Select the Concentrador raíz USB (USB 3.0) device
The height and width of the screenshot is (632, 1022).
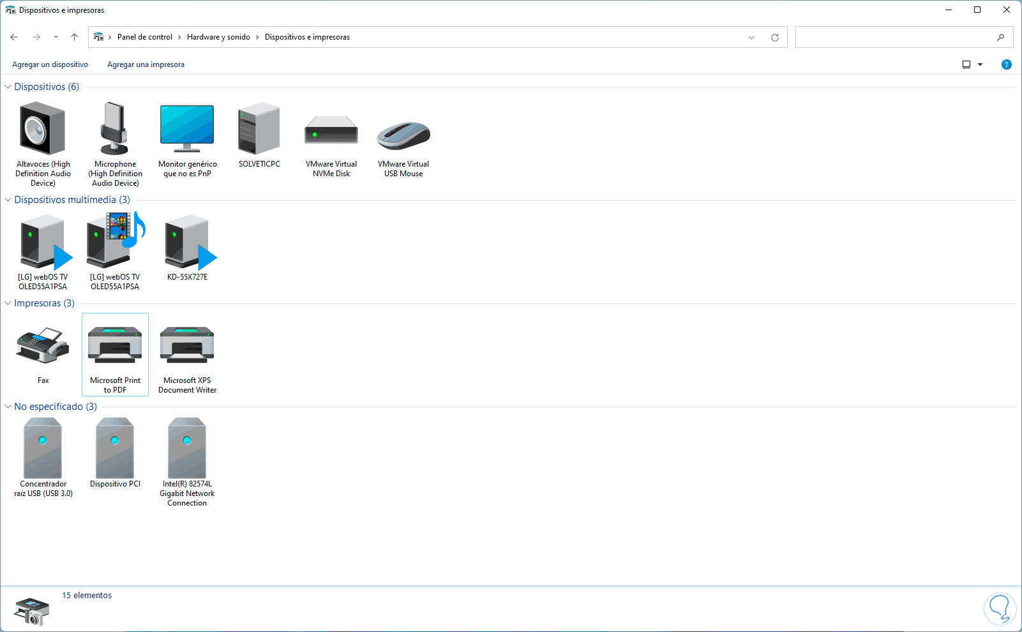43,457
